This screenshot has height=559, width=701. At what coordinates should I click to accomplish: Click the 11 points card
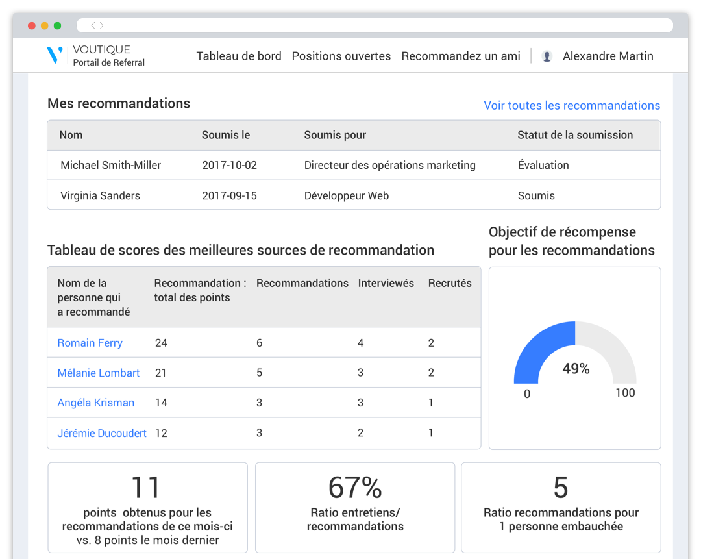[147, 508]
